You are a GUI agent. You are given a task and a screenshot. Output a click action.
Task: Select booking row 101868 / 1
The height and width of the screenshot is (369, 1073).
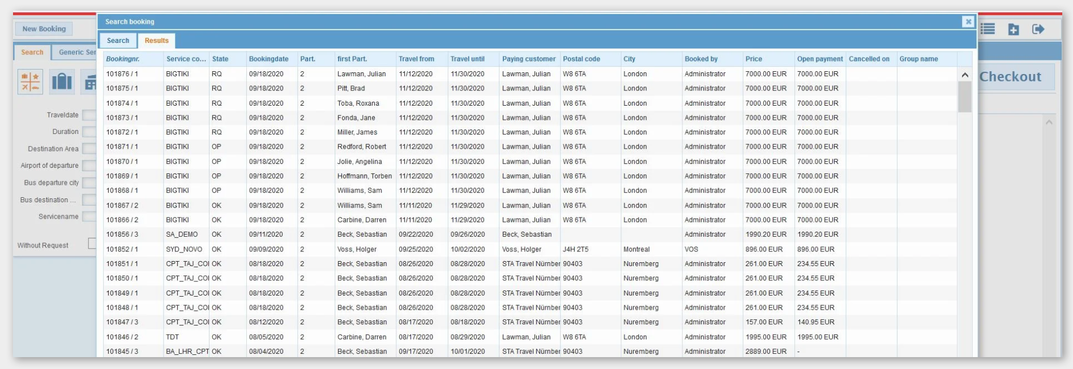click(x=530, y=191)
